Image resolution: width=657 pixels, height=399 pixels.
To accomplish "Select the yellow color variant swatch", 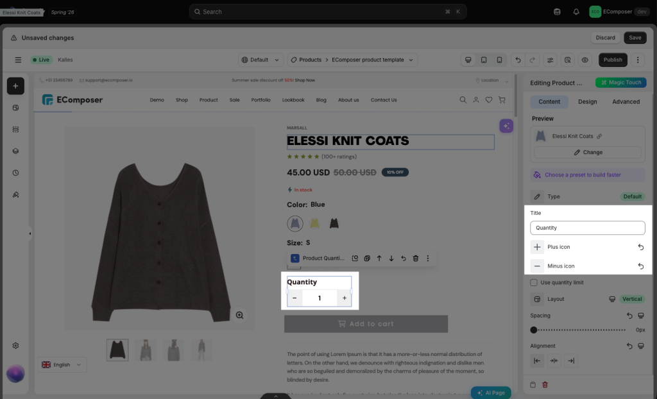I will (314, 223).
